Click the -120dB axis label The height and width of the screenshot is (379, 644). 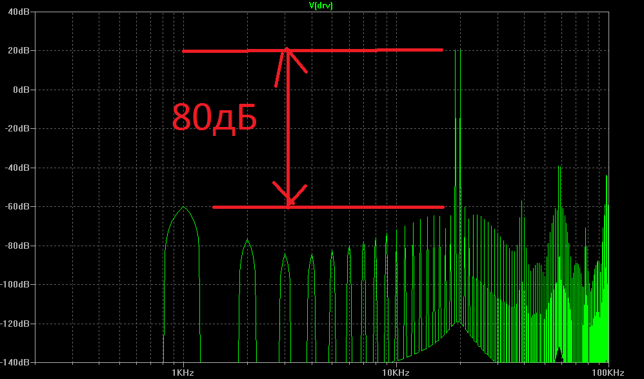(15, 324)
